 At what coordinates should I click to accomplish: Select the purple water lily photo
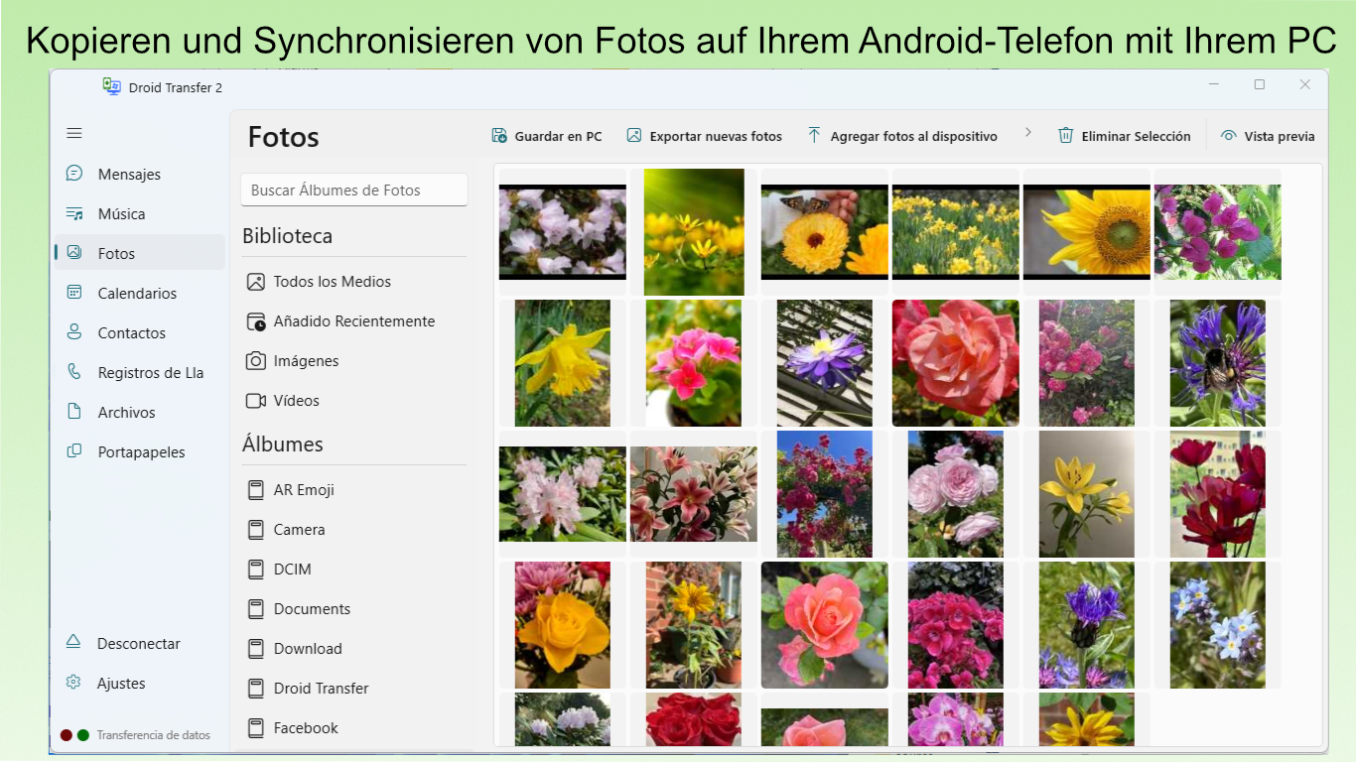point(825,363)
